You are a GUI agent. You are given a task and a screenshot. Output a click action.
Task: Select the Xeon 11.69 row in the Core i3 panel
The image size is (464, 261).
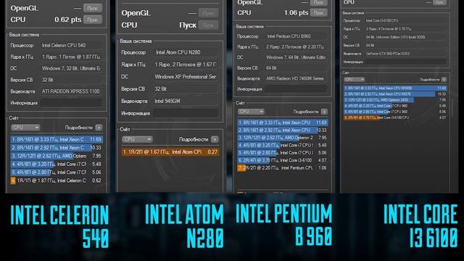(395, 88)
